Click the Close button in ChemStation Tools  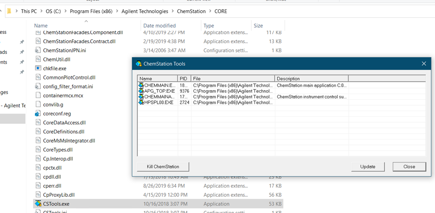click(409, 167)
